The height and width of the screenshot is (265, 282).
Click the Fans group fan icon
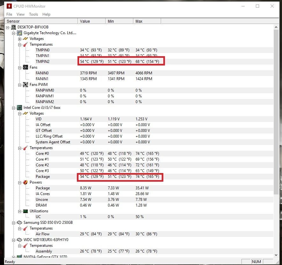26,67
